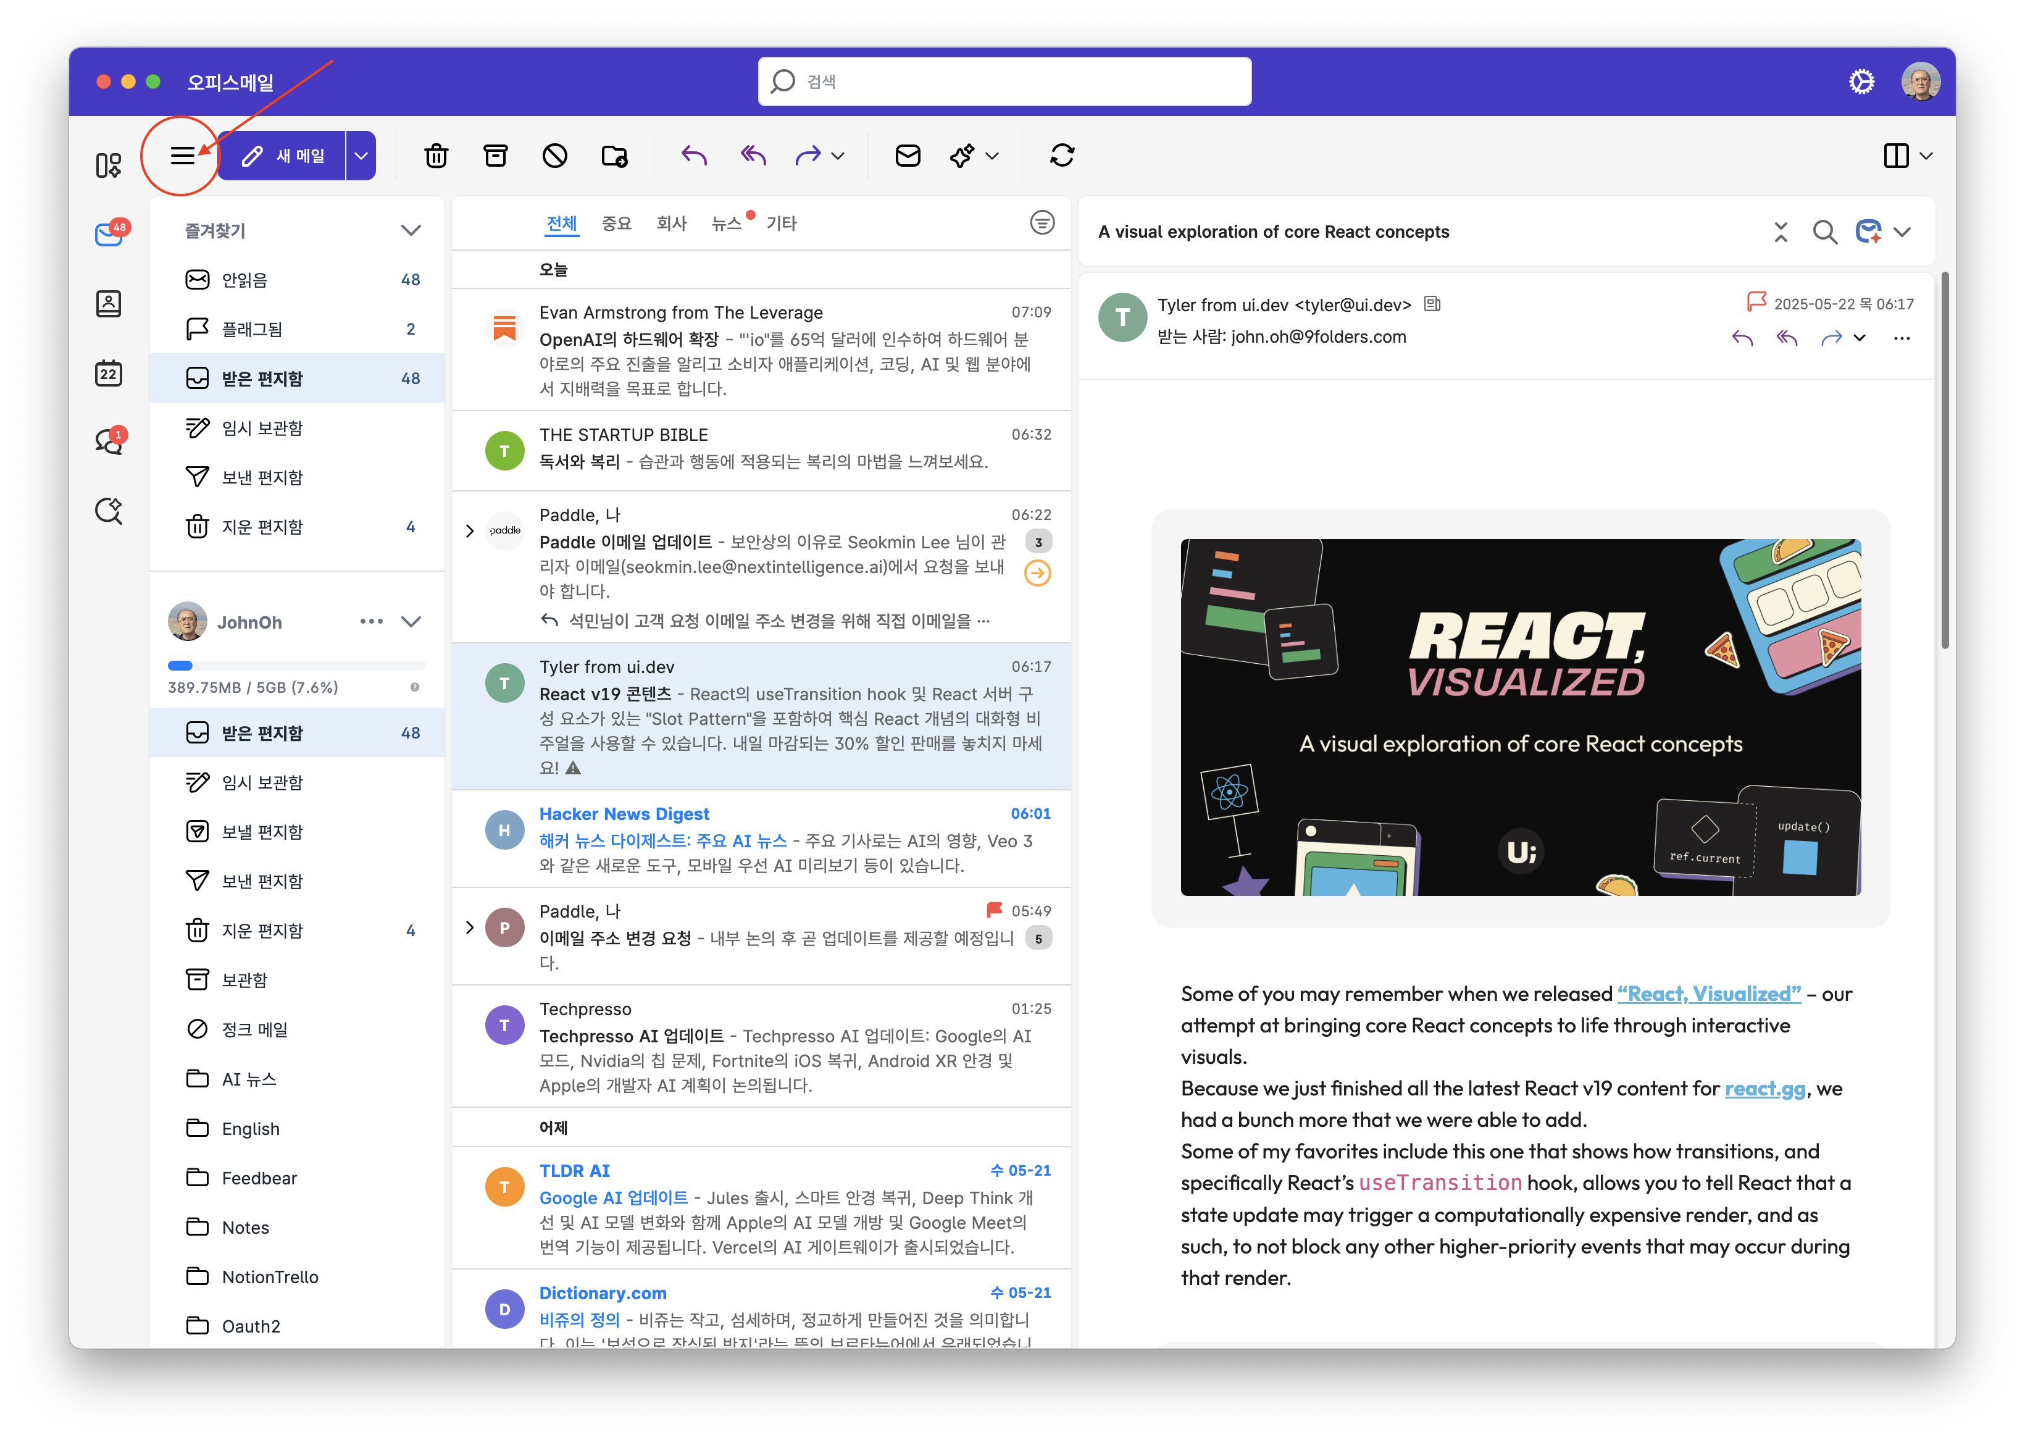
Task: Click the red flag on 이메일 주소 변경 요청
Action: coord(995,910)
